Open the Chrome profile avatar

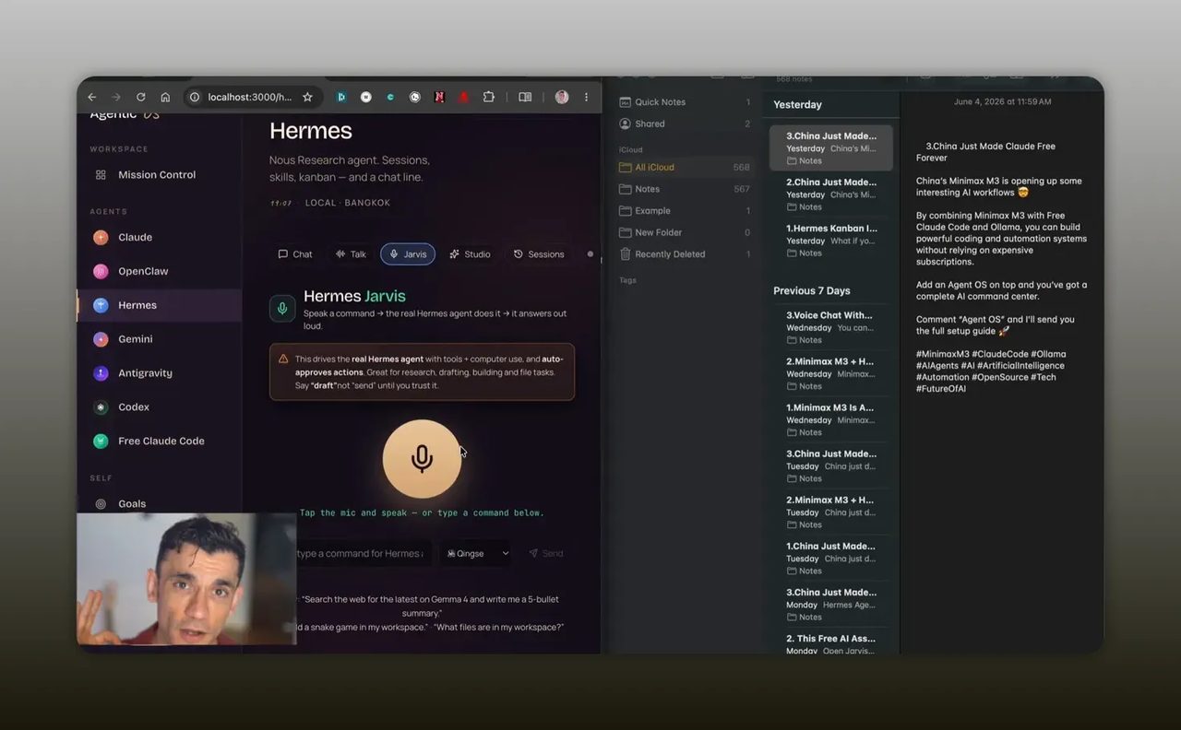[x=562, y=97]
